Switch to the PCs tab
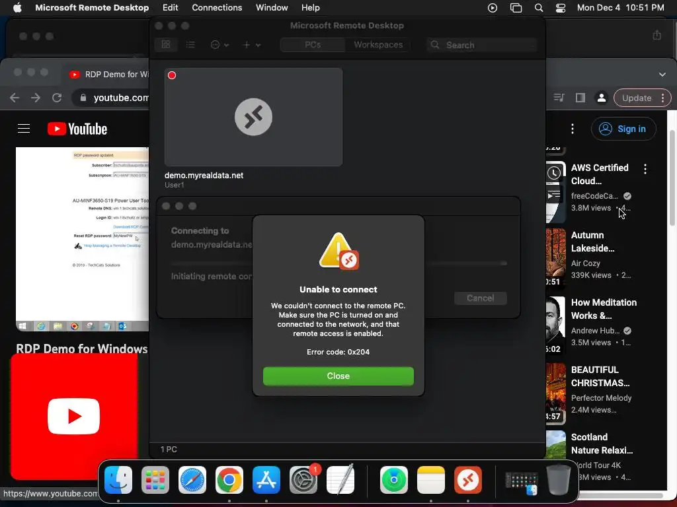This screenshot has width=677, height=507. click(313, 45)
